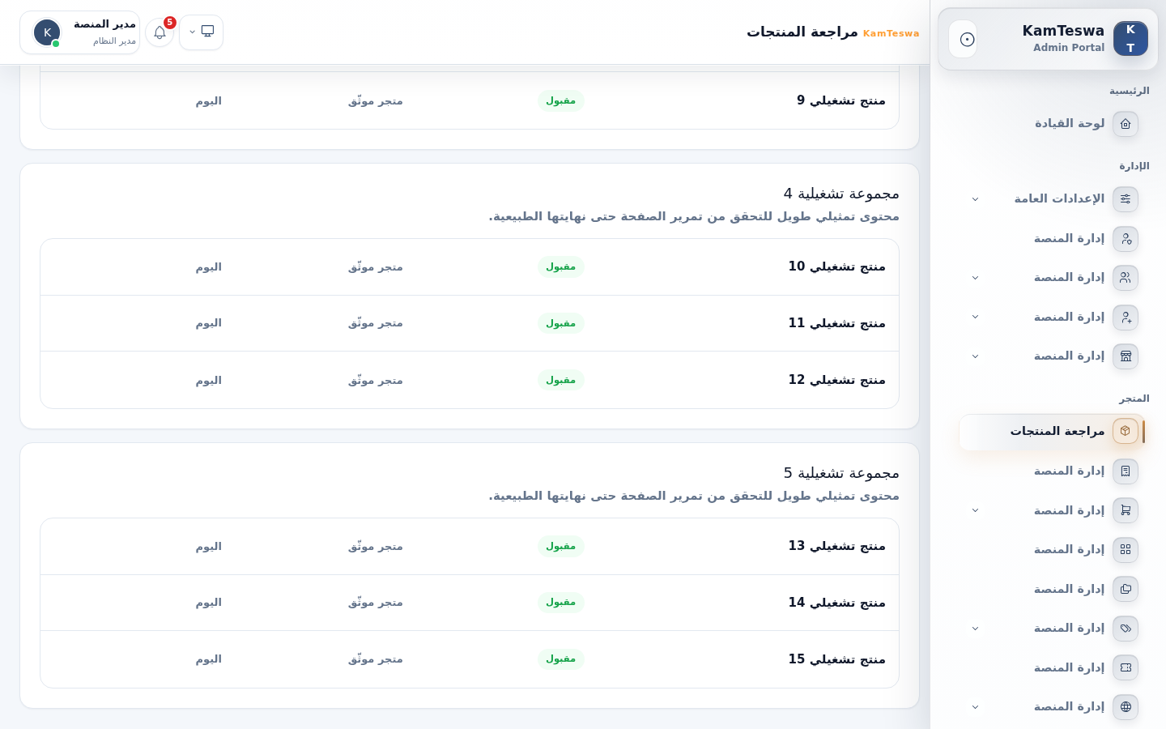Expand the globe menu item chevron
Screen dimensions: 1166x729
975,707
